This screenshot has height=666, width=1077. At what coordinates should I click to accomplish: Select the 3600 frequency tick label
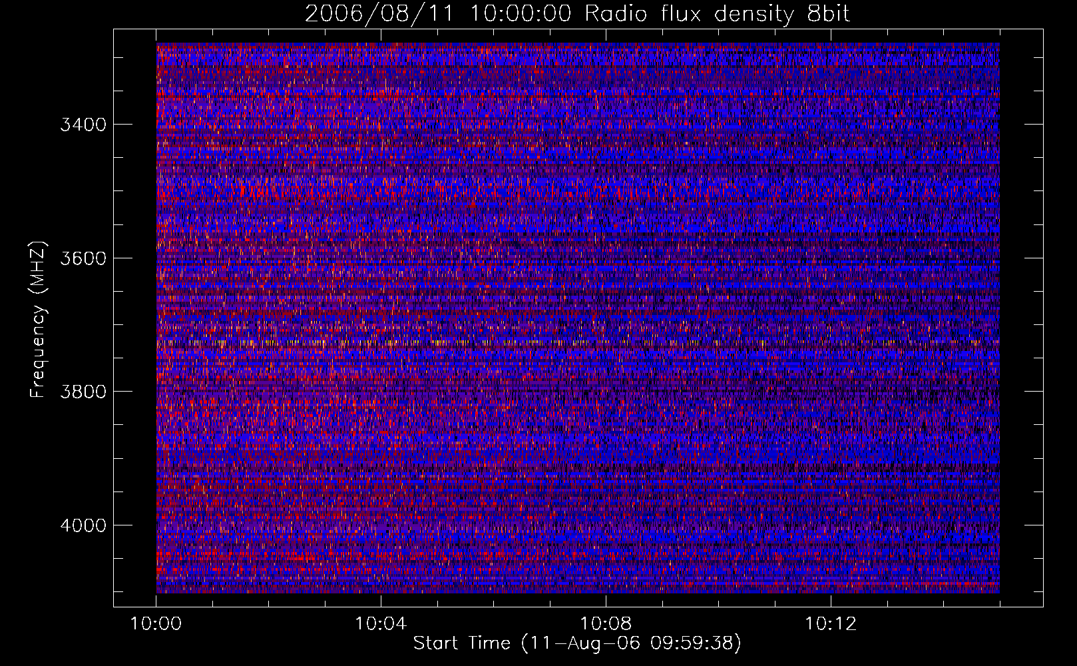[83, 258]
